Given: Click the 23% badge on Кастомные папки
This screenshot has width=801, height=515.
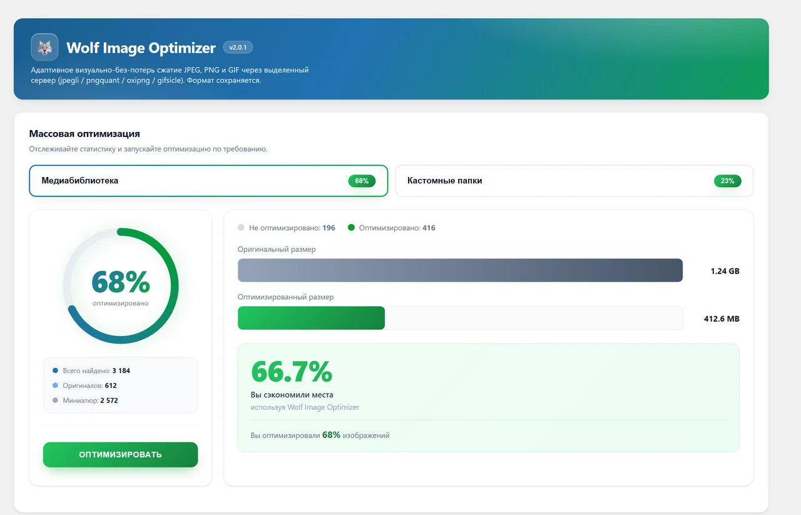Looking at the screenshot, I should 727,181.
